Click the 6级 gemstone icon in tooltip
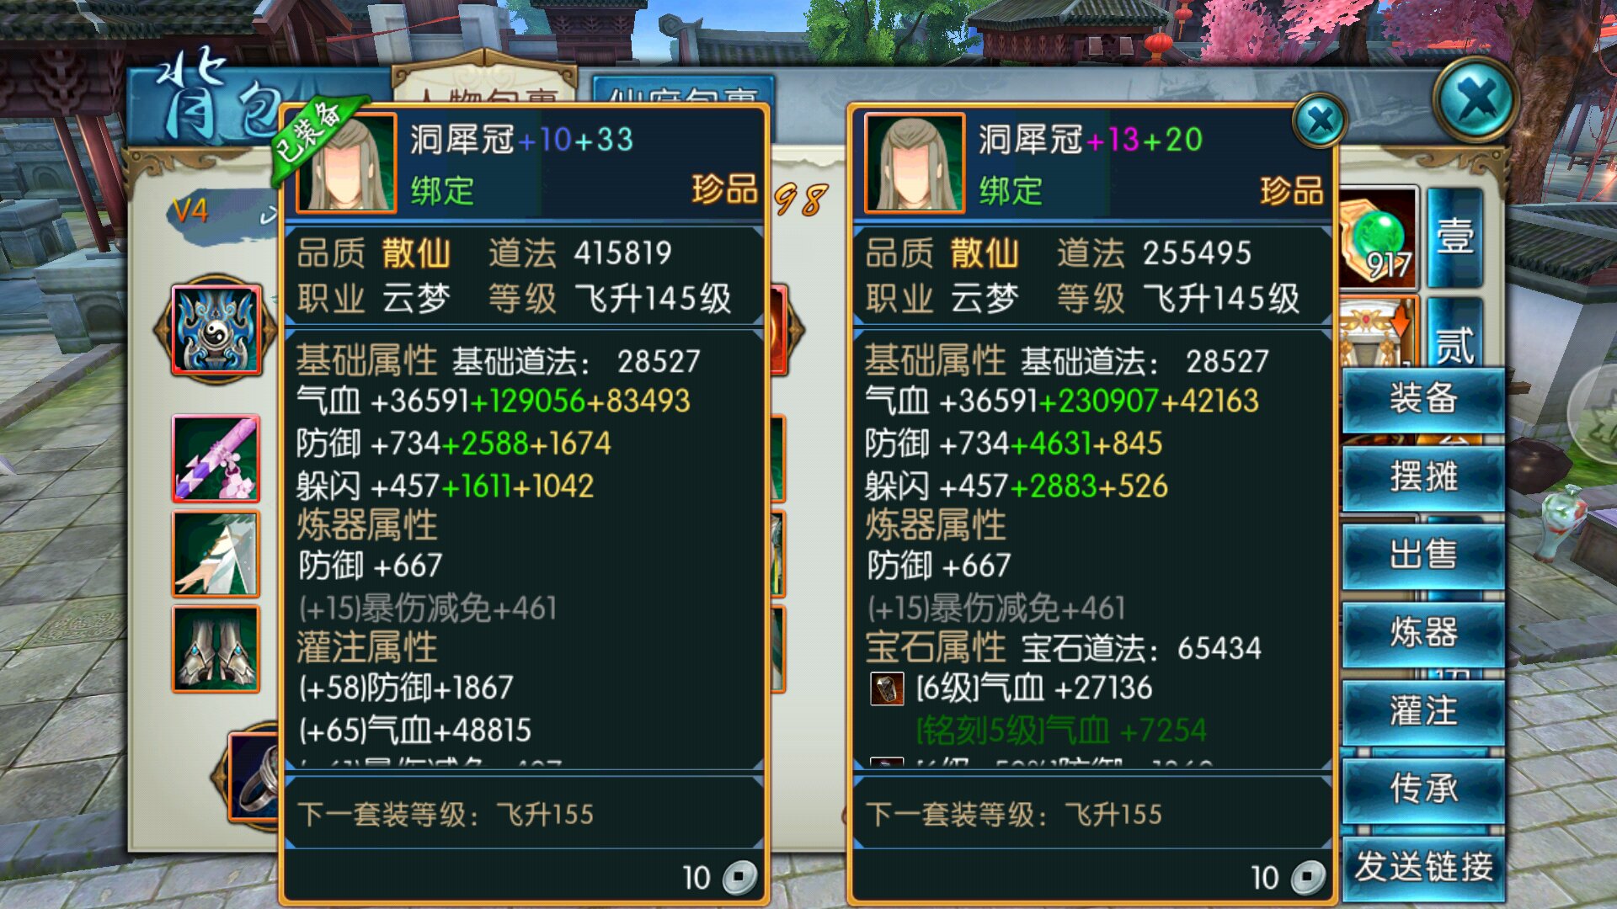The height and width of the screenshot is (909, 1617). click(x=886, y=688)
